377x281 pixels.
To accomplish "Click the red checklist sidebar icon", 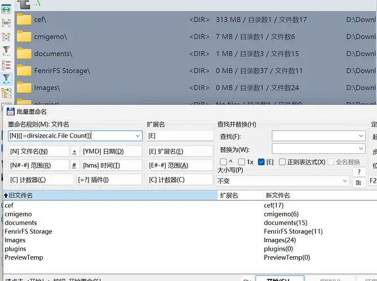I will pos(7,64).
